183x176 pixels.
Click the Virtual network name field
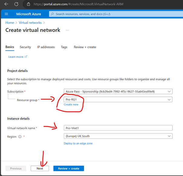[x=118, y=128]
